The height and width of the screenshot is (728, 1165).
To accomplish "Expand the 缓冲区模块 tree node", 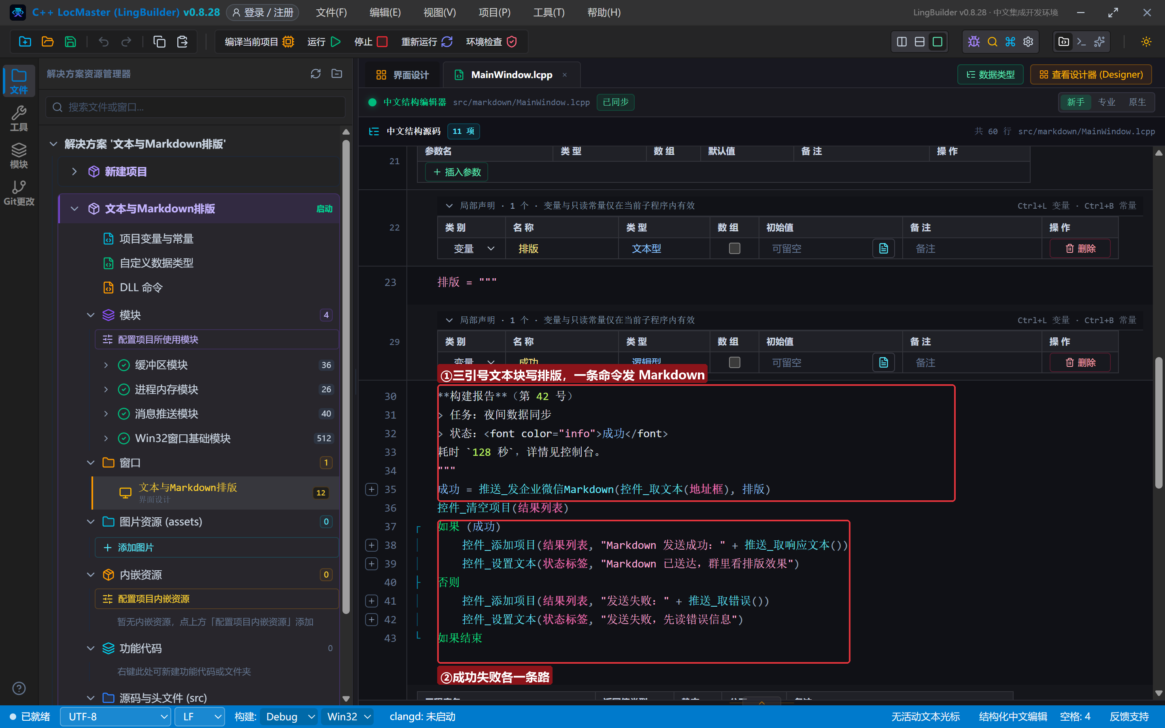I will click(x=106, y=365).
